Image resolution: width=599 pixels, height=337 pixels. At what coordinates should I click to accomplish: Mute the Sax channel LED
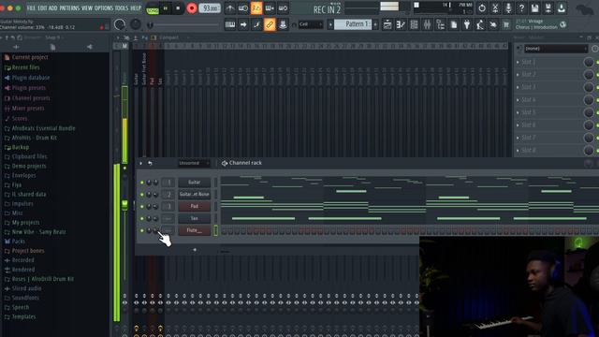click(x=142, y=218)
